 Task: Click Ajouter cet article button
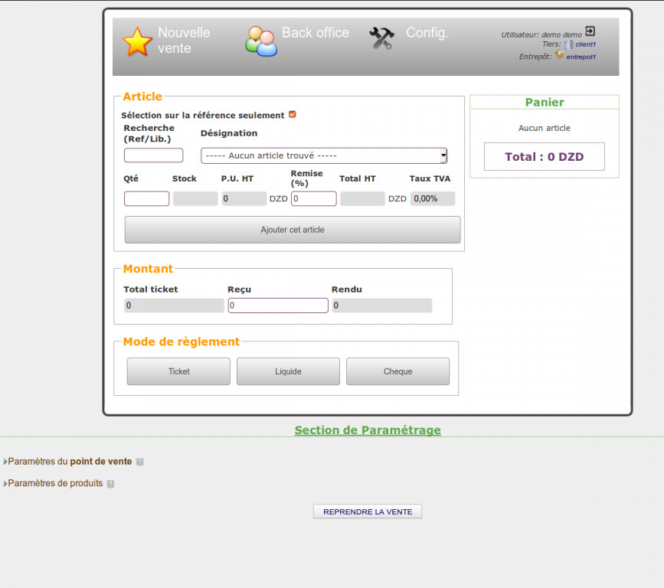pos(293,230)
